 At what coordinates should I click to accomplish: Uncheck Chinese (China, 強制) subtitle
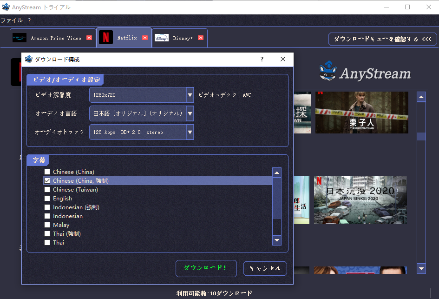(x=47, y=181)
